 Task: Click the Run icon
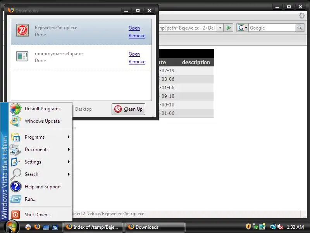[x=15, y=199]
